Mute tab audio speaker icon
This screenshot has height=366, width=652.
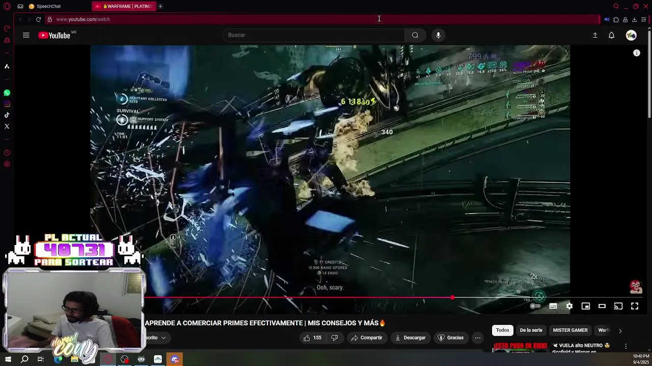point(607,19)
